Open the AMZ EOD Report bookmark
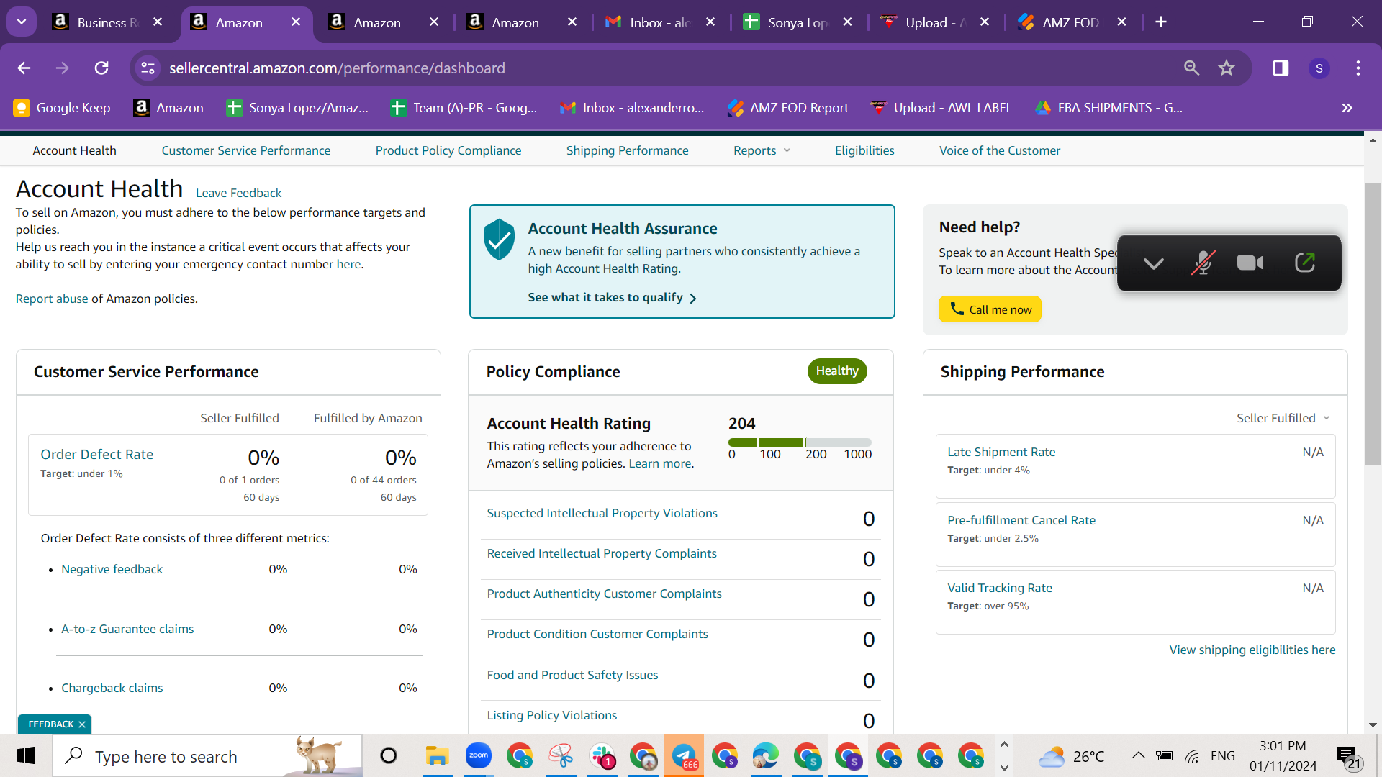Screen dimensions: 1382x777 coord(788,108)
